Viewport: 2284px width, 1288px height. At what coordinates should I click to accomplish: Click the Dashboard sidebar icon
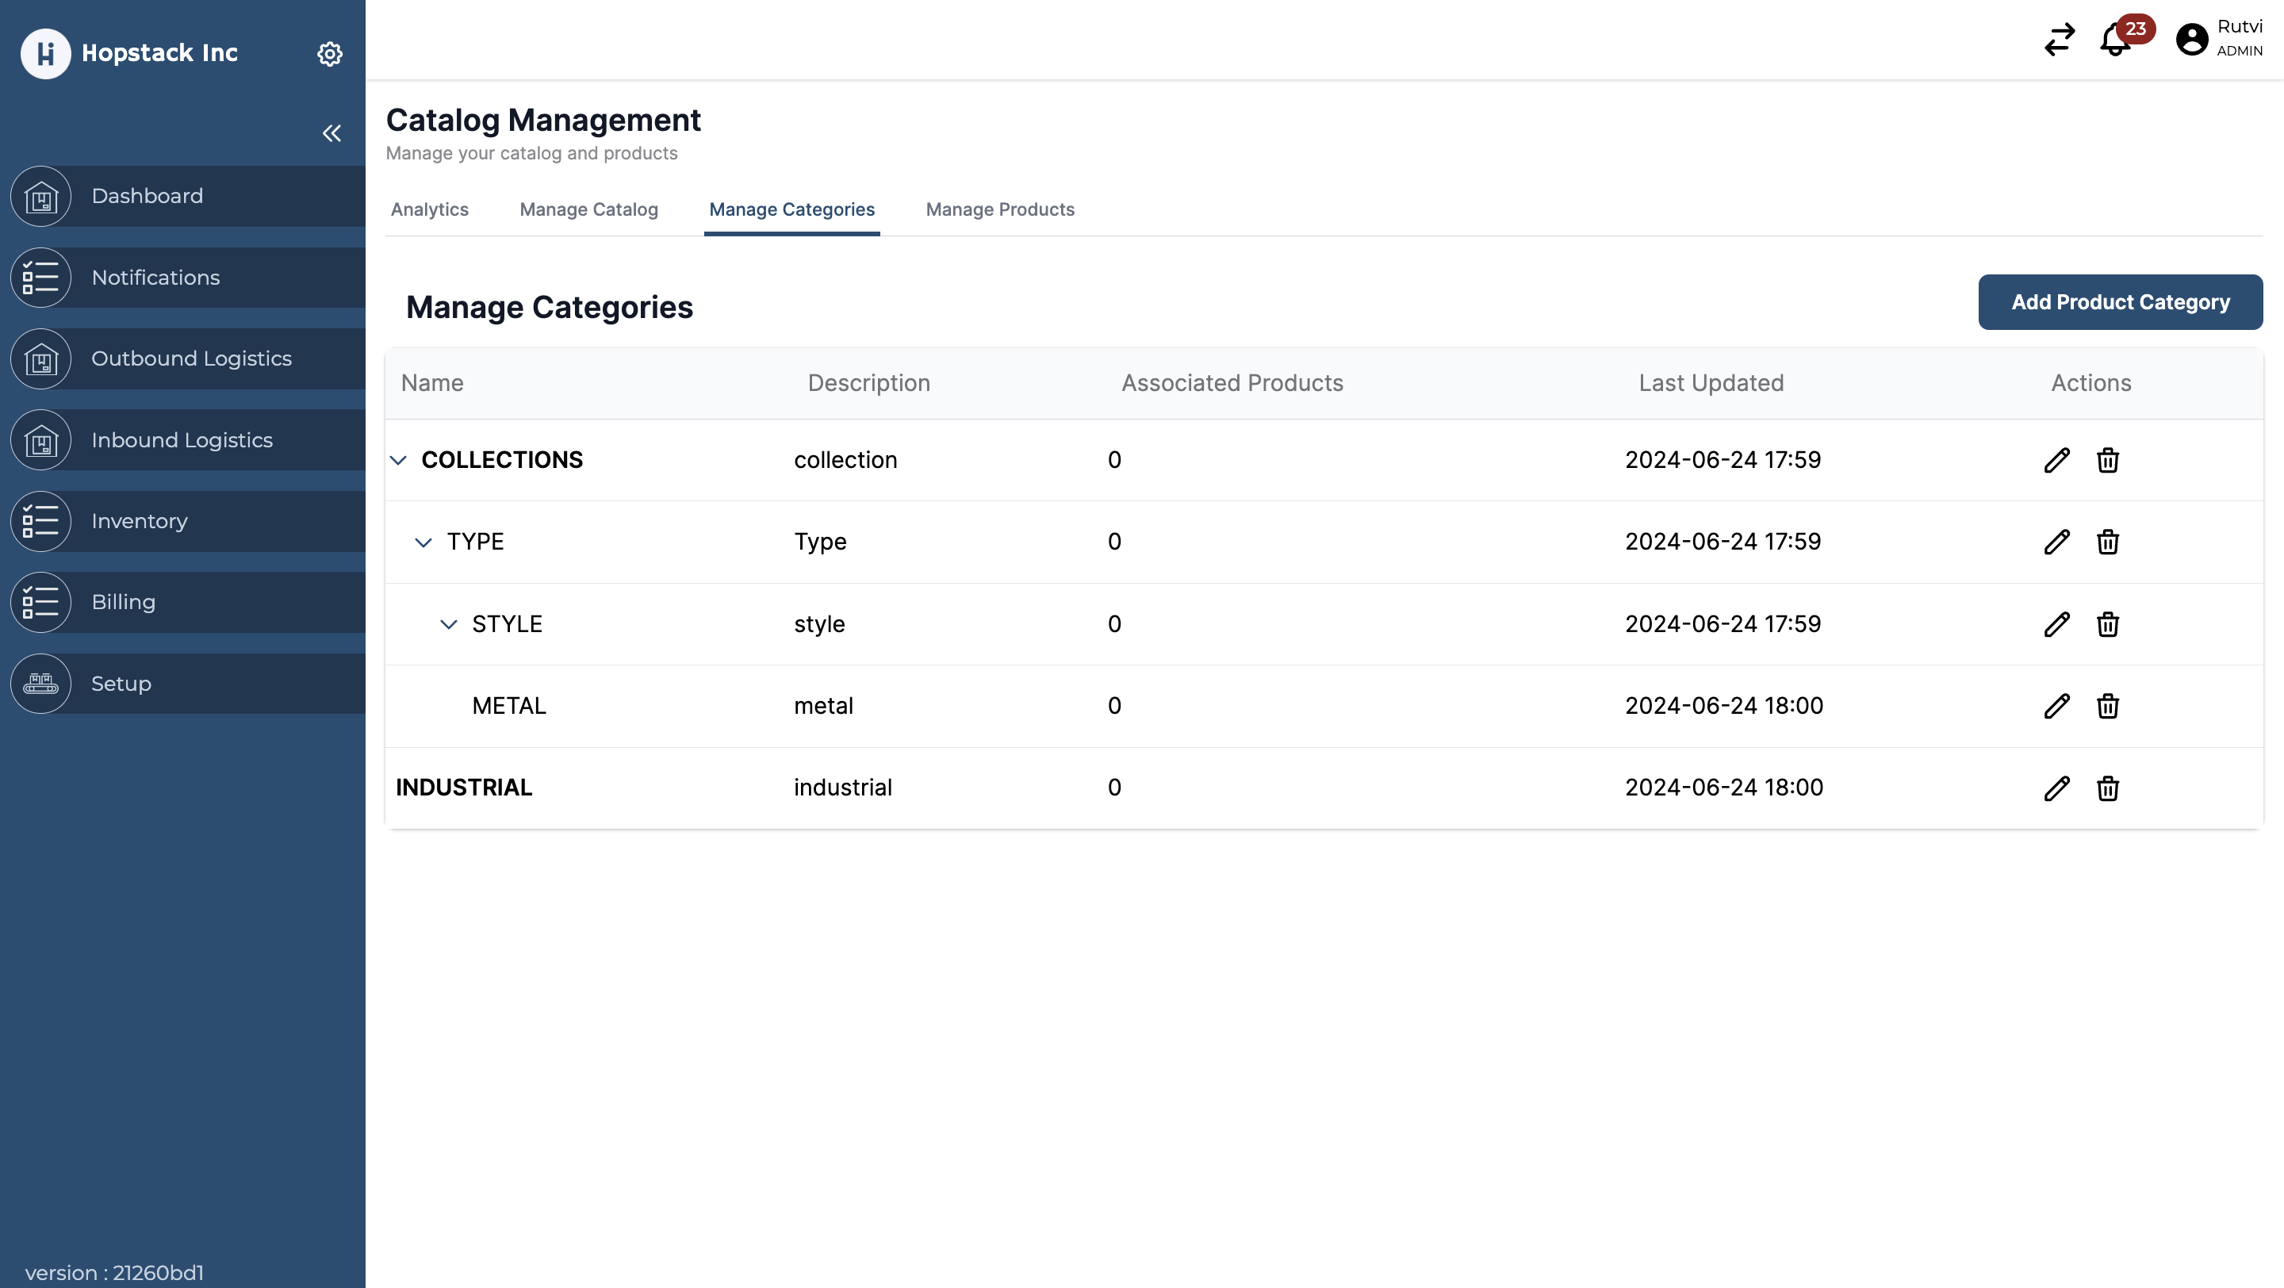[40, 196]
